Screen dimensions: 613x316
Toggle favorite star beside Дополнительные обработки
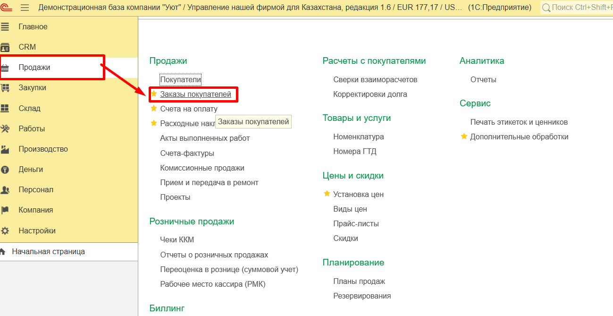click(x=464, y=137)
